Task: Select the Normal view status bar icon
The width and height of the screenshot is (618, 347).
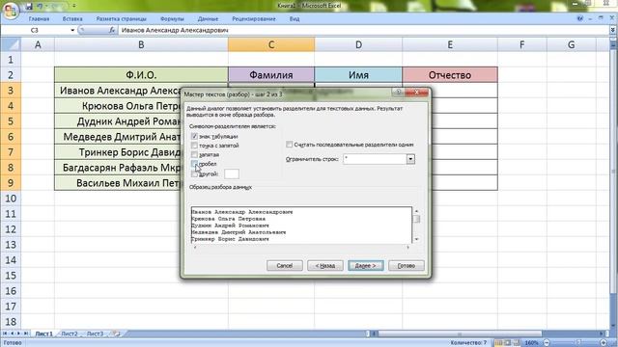Action: click(x=498, y=343)
